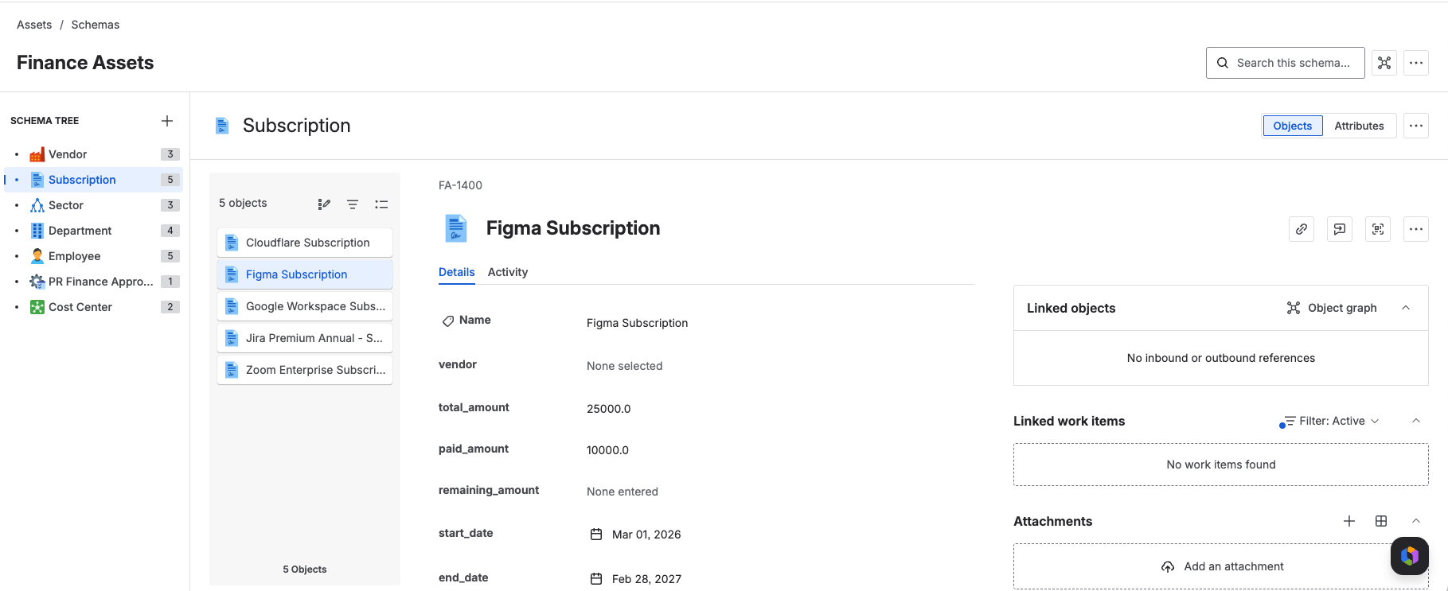Open the schema graph view icon
The width and height of the screenshot is (1448, 591).
point(1384,63)
